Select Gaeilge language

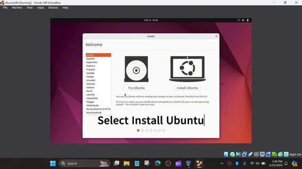[x=99, y=73]
